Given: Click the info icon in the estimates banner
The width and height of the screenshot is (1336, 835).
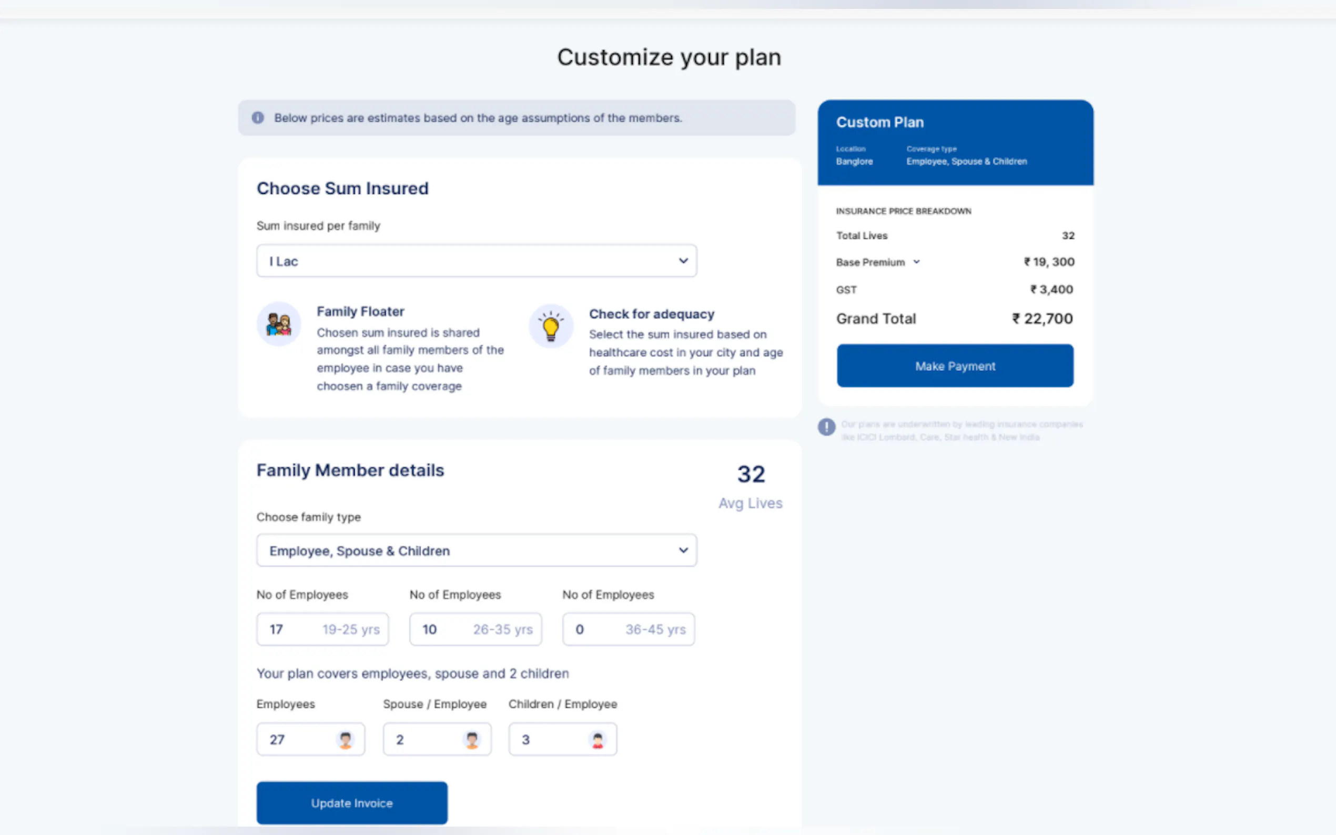Looking at the screenshot, I should tap(257, 118).
